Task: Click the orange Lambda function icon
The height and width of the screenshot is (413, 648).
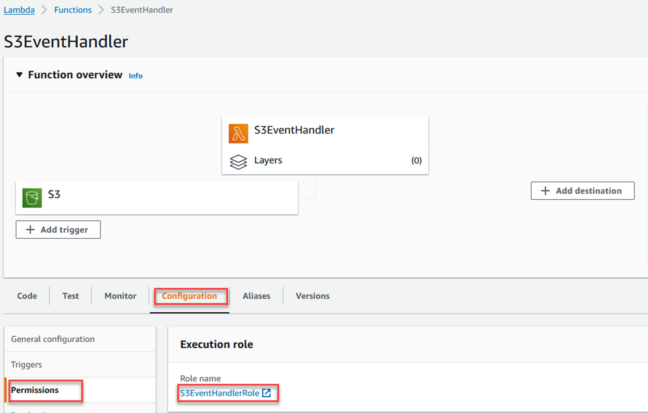Action: click(238, 134)
